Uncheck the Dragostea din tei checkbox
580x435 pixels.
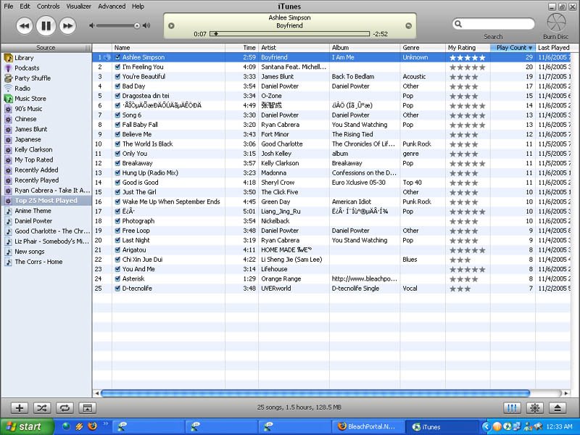point(117,96)
